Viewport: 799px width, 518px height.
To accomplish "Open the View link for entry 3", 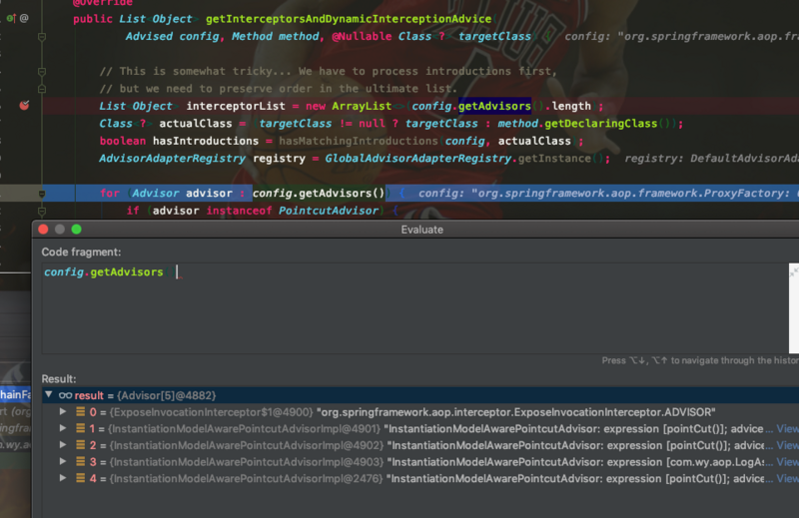I will pyautogui.click(x=787, y=462).
